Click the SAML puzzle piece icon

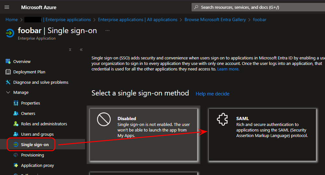(x=222, y=120)
